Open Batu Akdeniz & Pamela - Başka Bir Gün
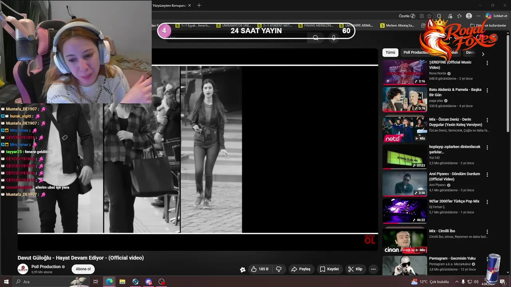 [455, 92]
